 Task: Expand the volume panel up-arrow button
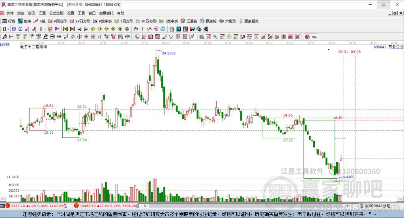tap(3, 199)
